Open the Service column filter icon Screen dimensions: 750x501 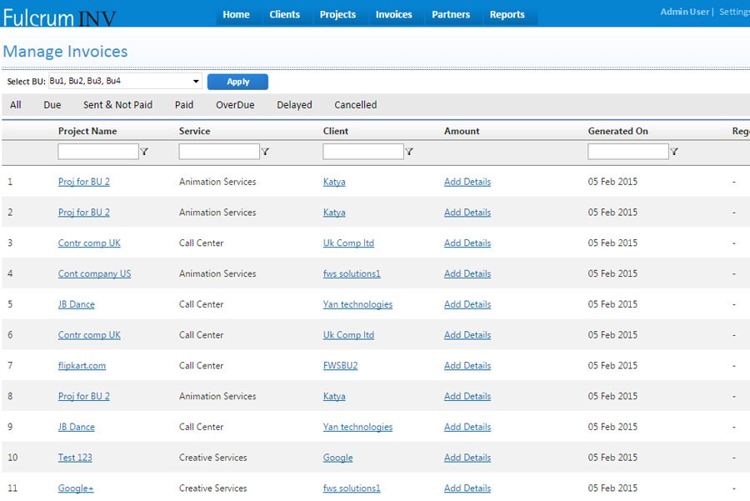266,151
